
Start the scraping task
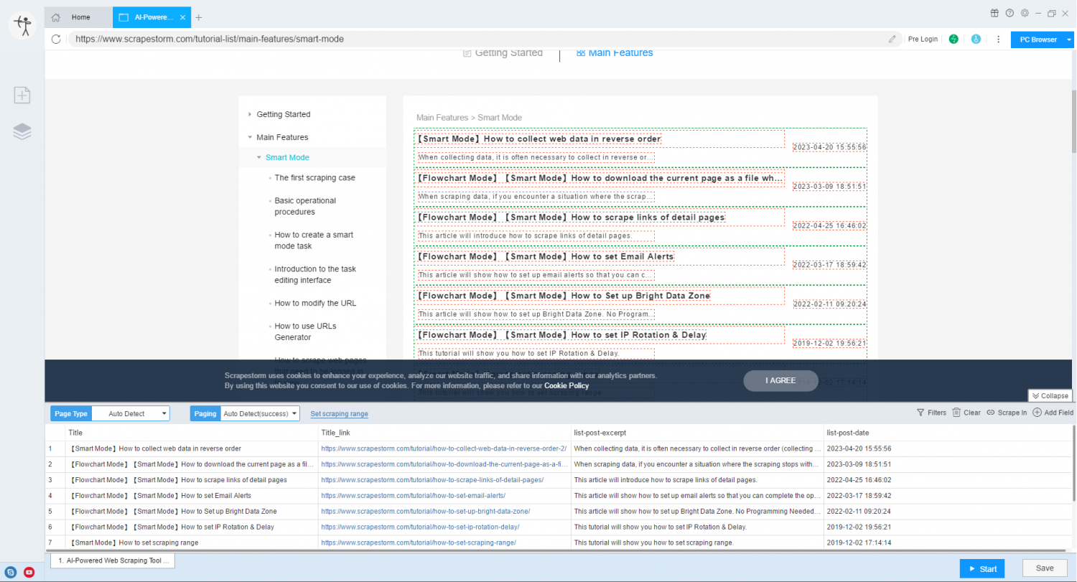pos(982,568)
